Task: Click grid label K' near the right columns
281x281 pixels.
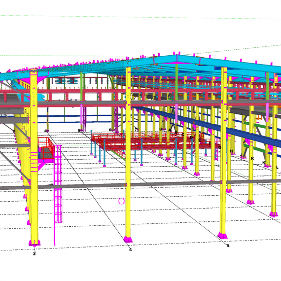Action: click(x=264, y=163)
